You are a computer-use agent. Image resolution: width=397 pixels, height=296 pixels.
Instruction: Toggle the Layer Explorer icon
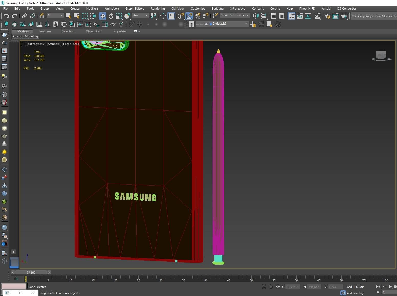coord(282,16)
